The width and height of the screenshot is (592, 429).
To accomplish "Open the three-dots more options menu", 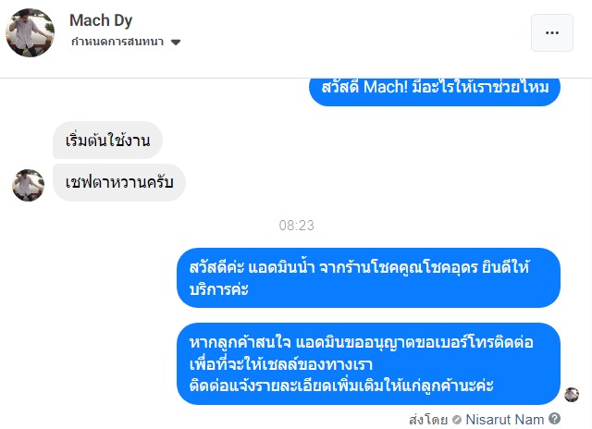I will (x=552, y=32).
